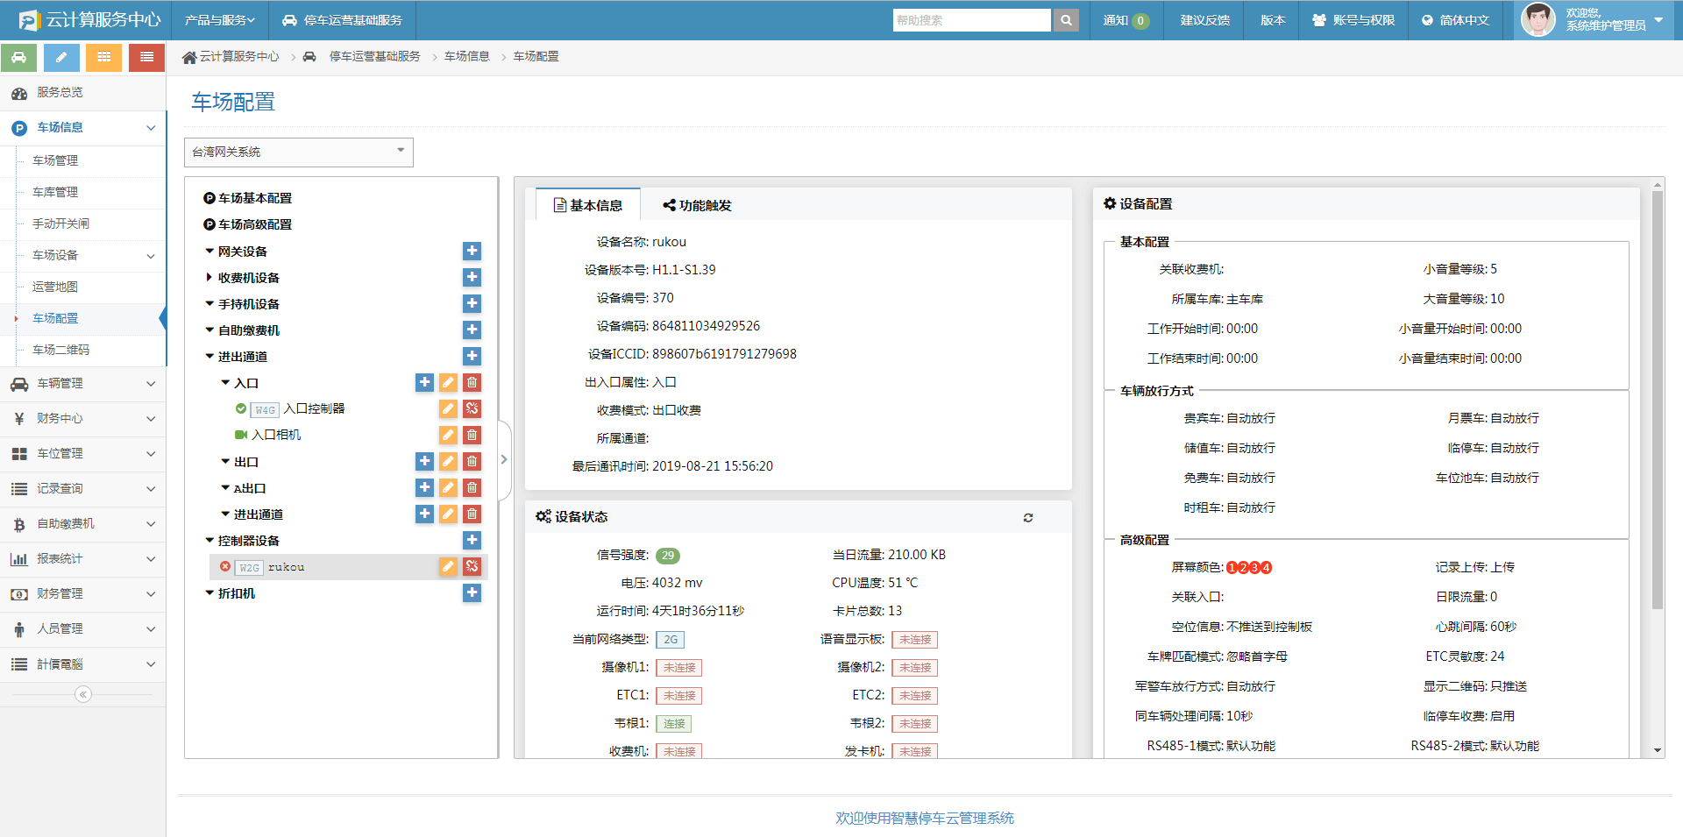Disconnect the 入口控制器 link icon

pyautogui.click(x=472, y=409)
